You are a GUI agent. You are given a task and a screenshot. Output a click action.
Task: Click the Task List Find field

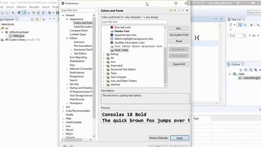click(237, 36)
